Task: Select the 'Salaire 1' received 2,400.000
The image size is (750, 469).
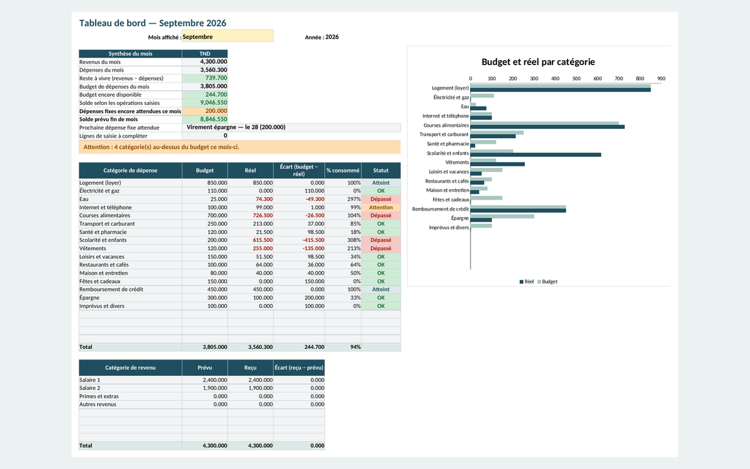Action: pyautogui.click(x=251, y=380)
